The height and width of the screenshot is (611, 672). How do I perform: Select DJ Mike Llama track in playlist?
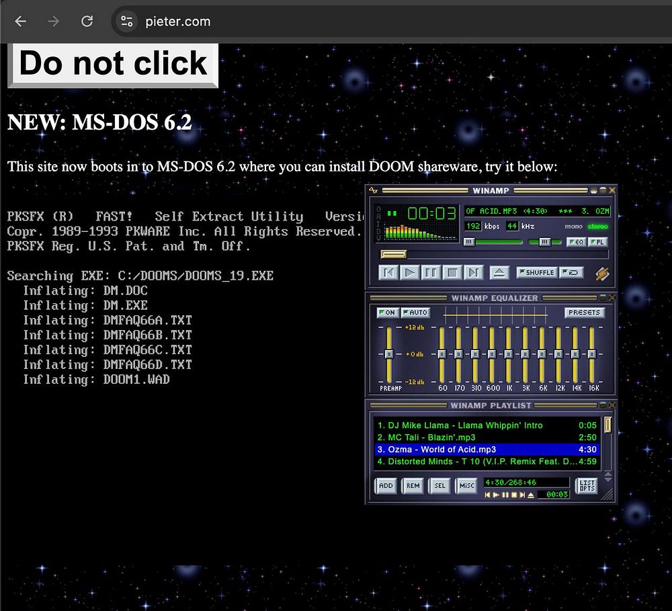coord(487,425)
